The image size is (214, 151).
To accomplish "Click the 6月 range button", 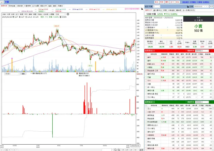I will [127, 150].
